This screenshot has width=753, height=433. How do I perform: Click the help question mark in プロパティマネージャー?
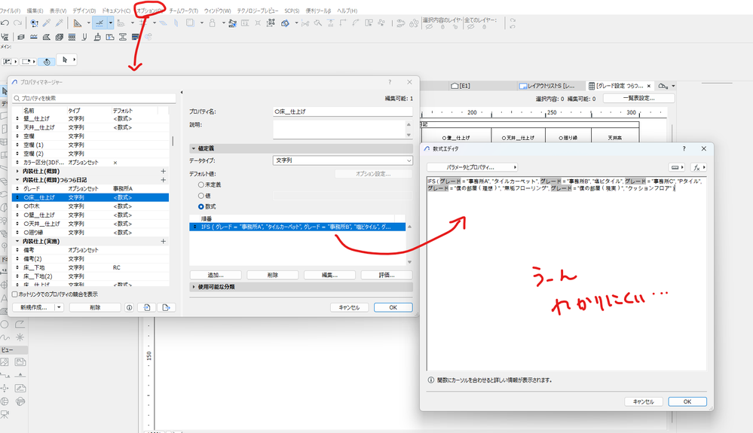[390, 82]
